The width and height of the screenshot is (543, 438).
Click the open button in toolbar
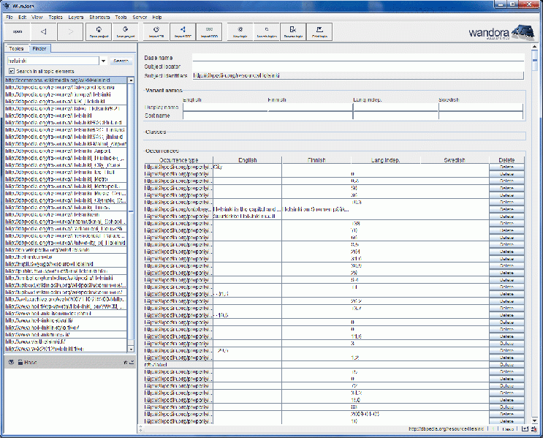tap(17, 32)
